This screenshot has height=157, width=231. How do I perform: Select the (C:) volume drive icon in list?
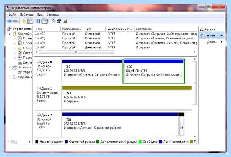pyautogui.click(x=37, y=34)
